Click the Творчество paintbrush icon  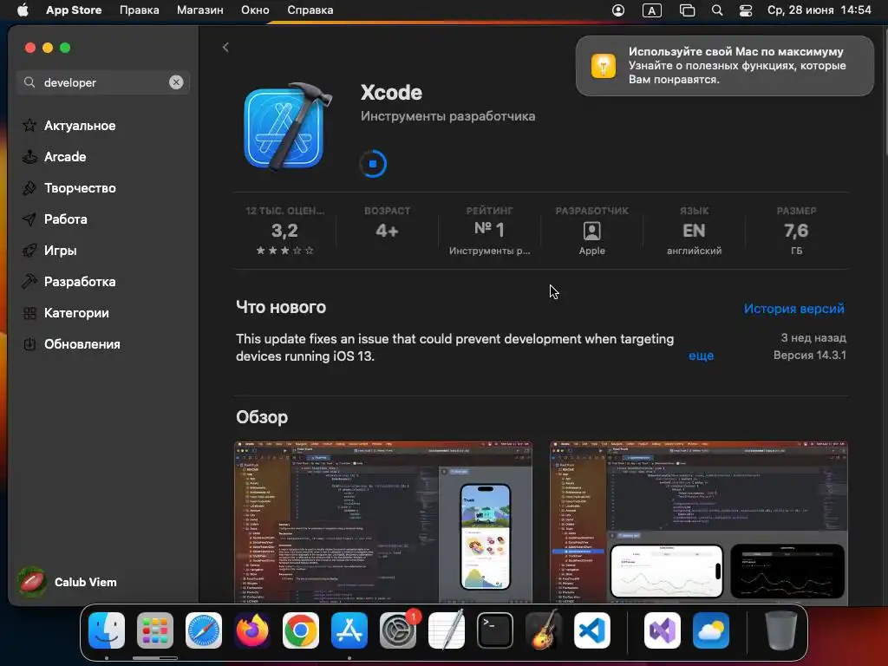[29, 188]
